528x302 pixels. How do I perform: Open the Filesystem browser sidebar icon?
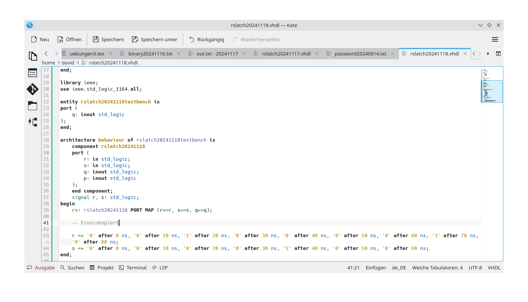pos(33,105)
